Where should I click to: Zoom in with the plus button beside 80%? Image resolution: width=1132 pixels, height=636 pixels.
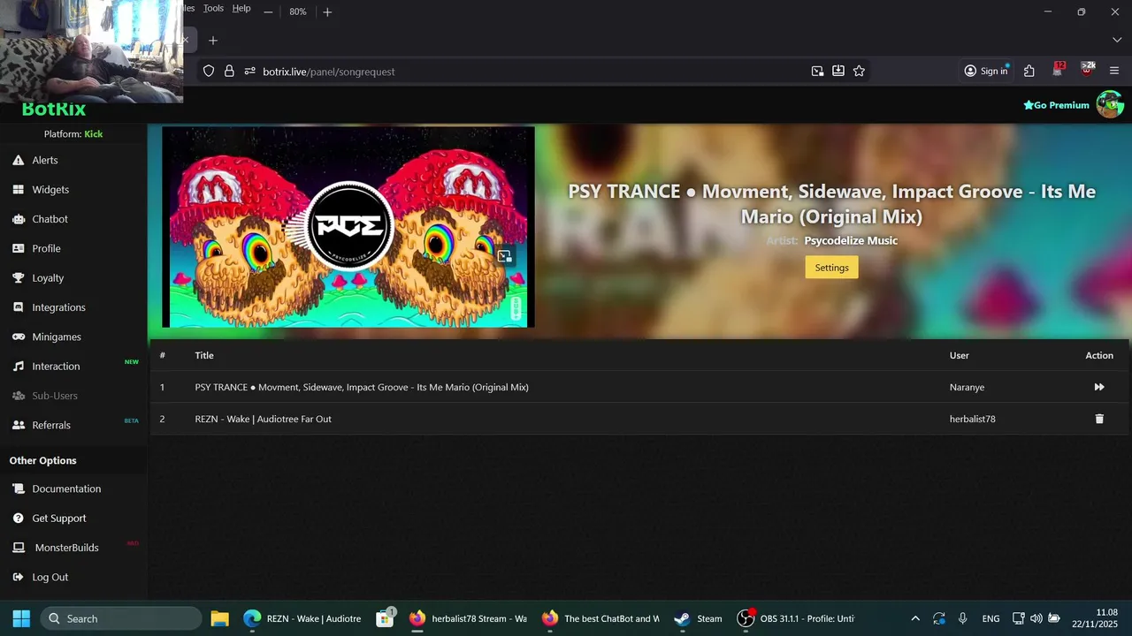pyautogui.click(x=327, y=11)
